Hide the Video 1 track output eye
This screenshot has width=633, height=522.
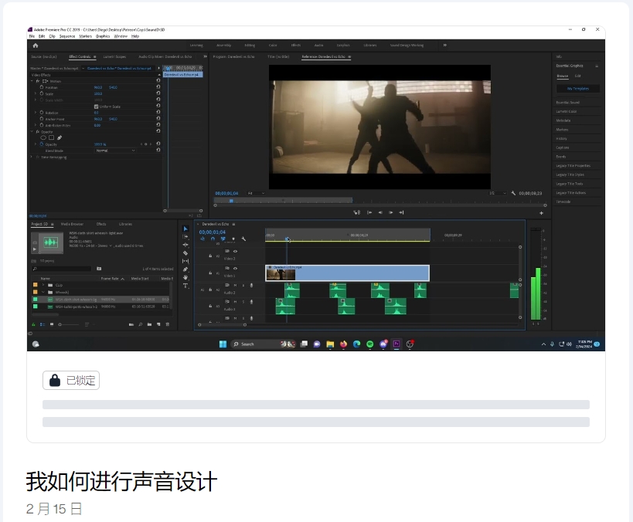[236, 268]
